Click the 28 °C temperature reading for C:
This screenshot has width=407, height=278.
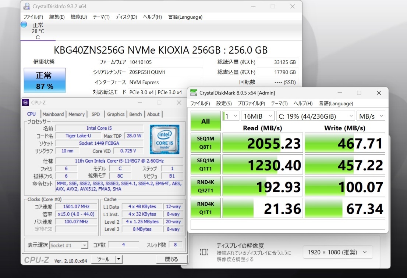38,31
